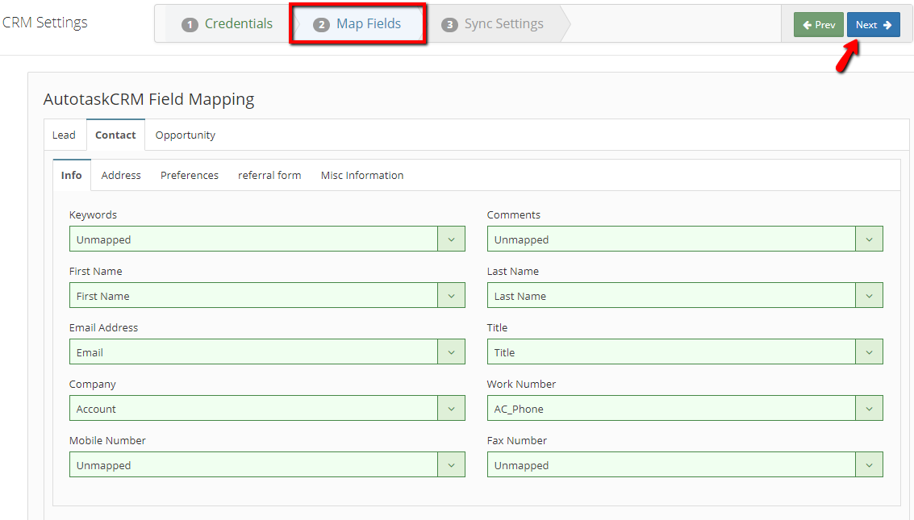Click the 'CRM Settings' page title
Image resolution: width=914 pixels, height=520 pixels.
click(x=45, y=23)
